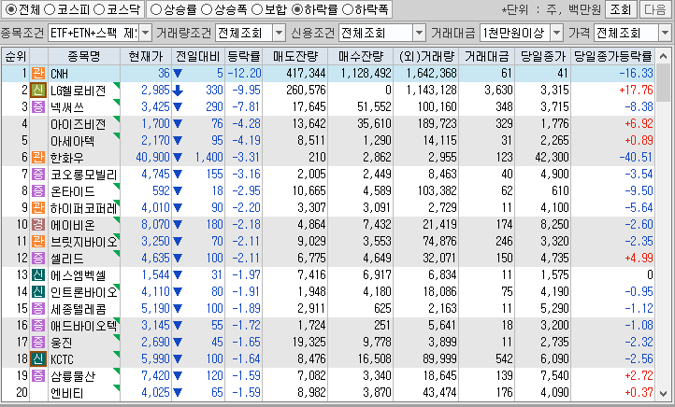Select the 아세아텍 stock name
This screenshot has width=675, height=407.
click(x=72, y=141)
